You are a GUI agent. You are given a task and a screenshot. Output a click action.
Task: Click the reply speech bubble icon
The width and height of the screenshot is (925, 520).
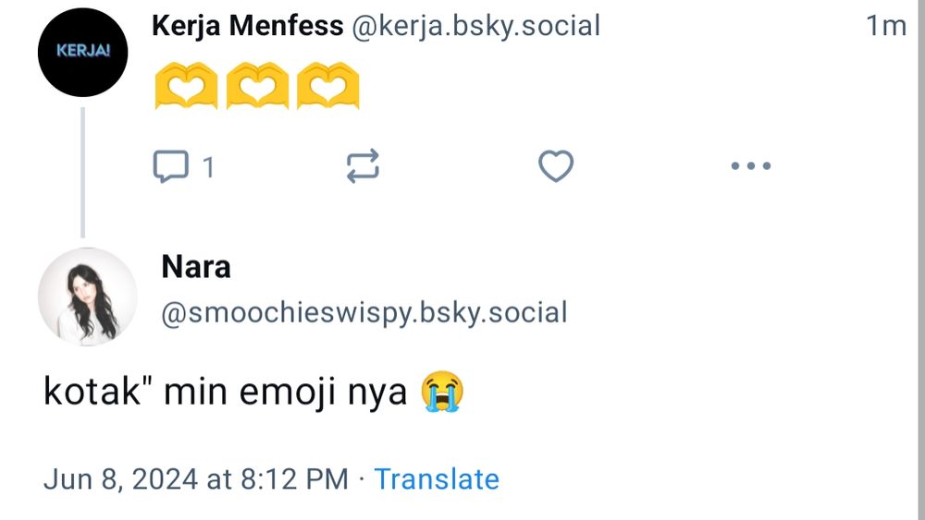point(170,167)
